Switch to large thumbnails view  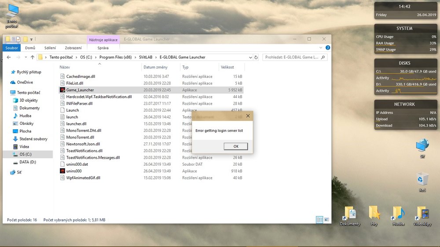pos(327,220)
